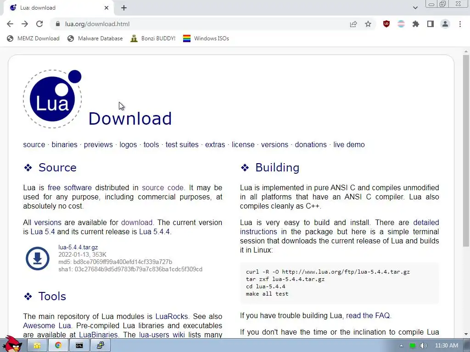The image size is (470, 352).
Task: Open the live demo navigation link
Action: click(x=349, y=144)
